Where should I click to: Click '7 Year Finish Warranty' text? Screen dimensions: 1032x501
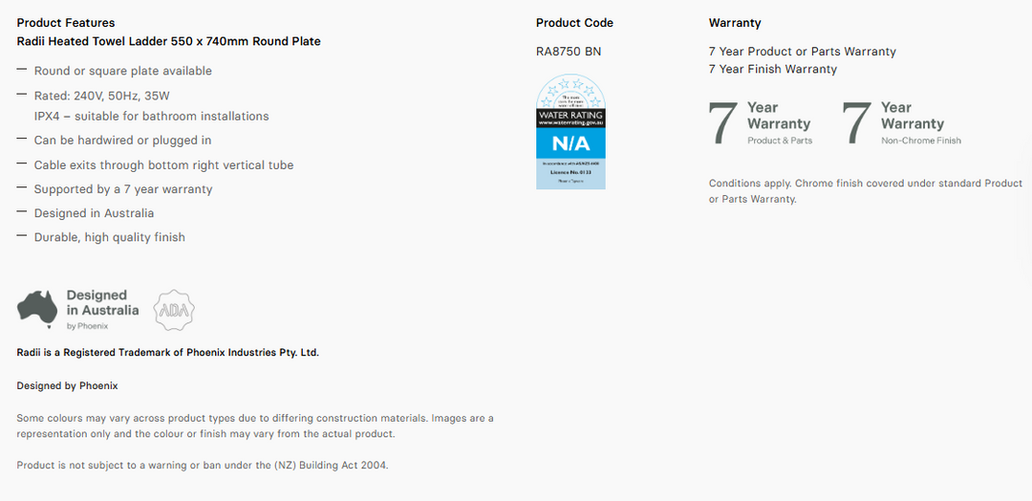coord(773,69)
